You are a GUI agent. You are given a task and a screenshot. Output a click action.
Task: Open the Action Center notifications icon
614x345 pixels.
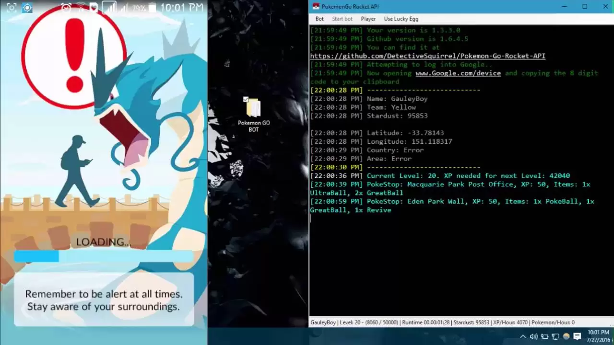pos(577,336)
